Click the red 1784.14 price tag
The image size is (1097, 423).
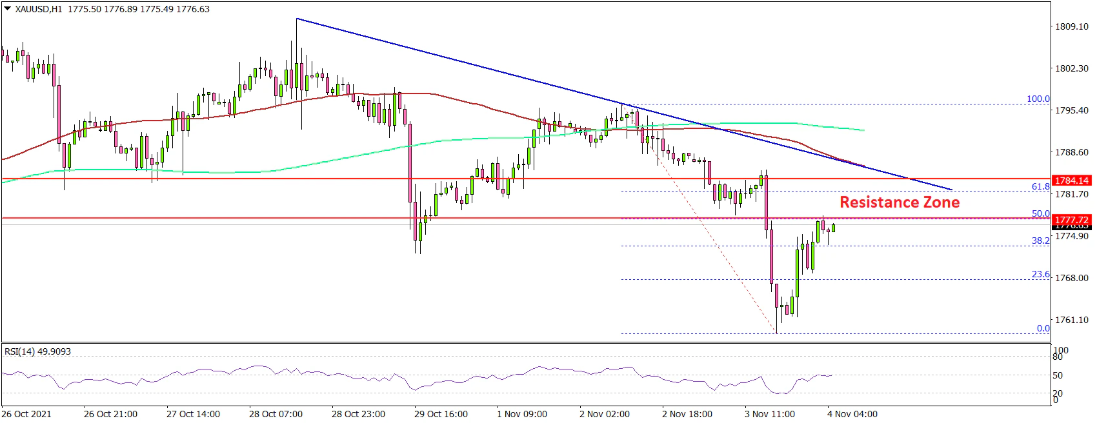click(x=1071, y=181)
